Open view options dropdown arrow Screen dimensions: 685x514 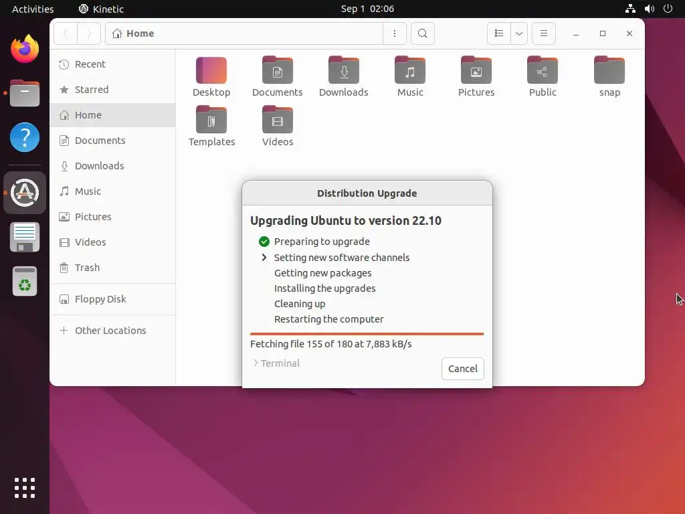(x=519, y=33)
